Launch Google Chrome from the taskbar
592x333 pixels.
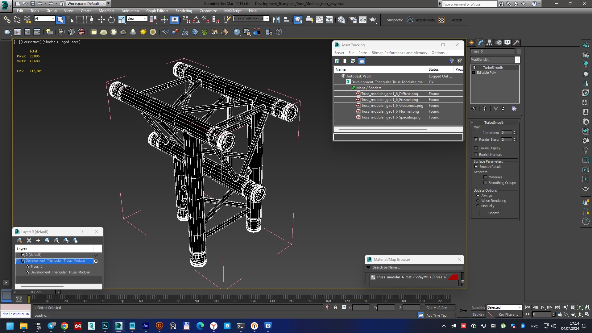(x=64, y=326)
